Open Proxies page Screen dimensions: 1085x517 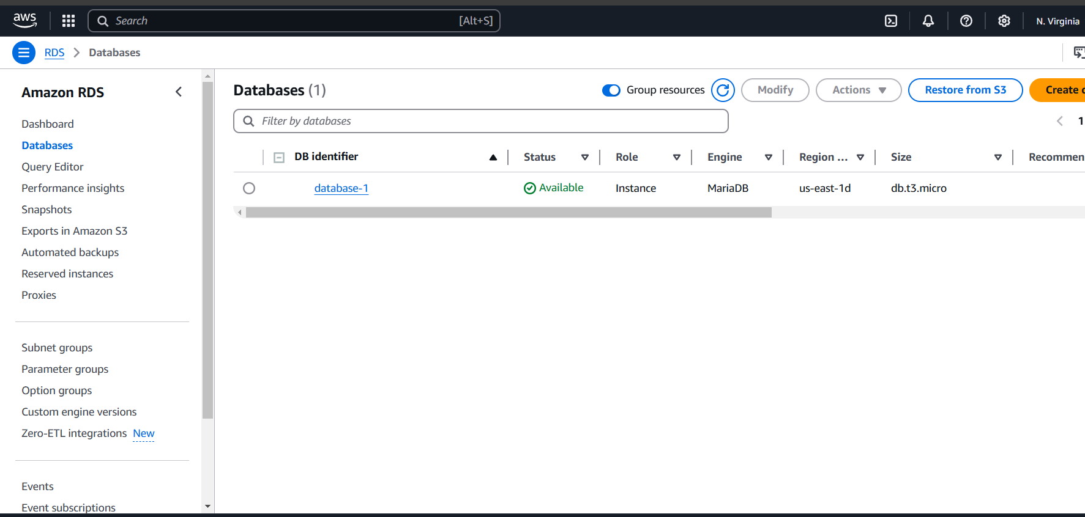[39, 295]
